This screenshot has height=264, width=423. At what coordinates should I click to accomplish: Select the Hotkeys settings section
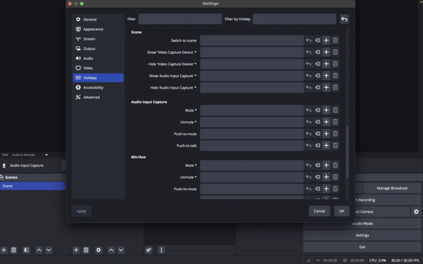[98, 78]
